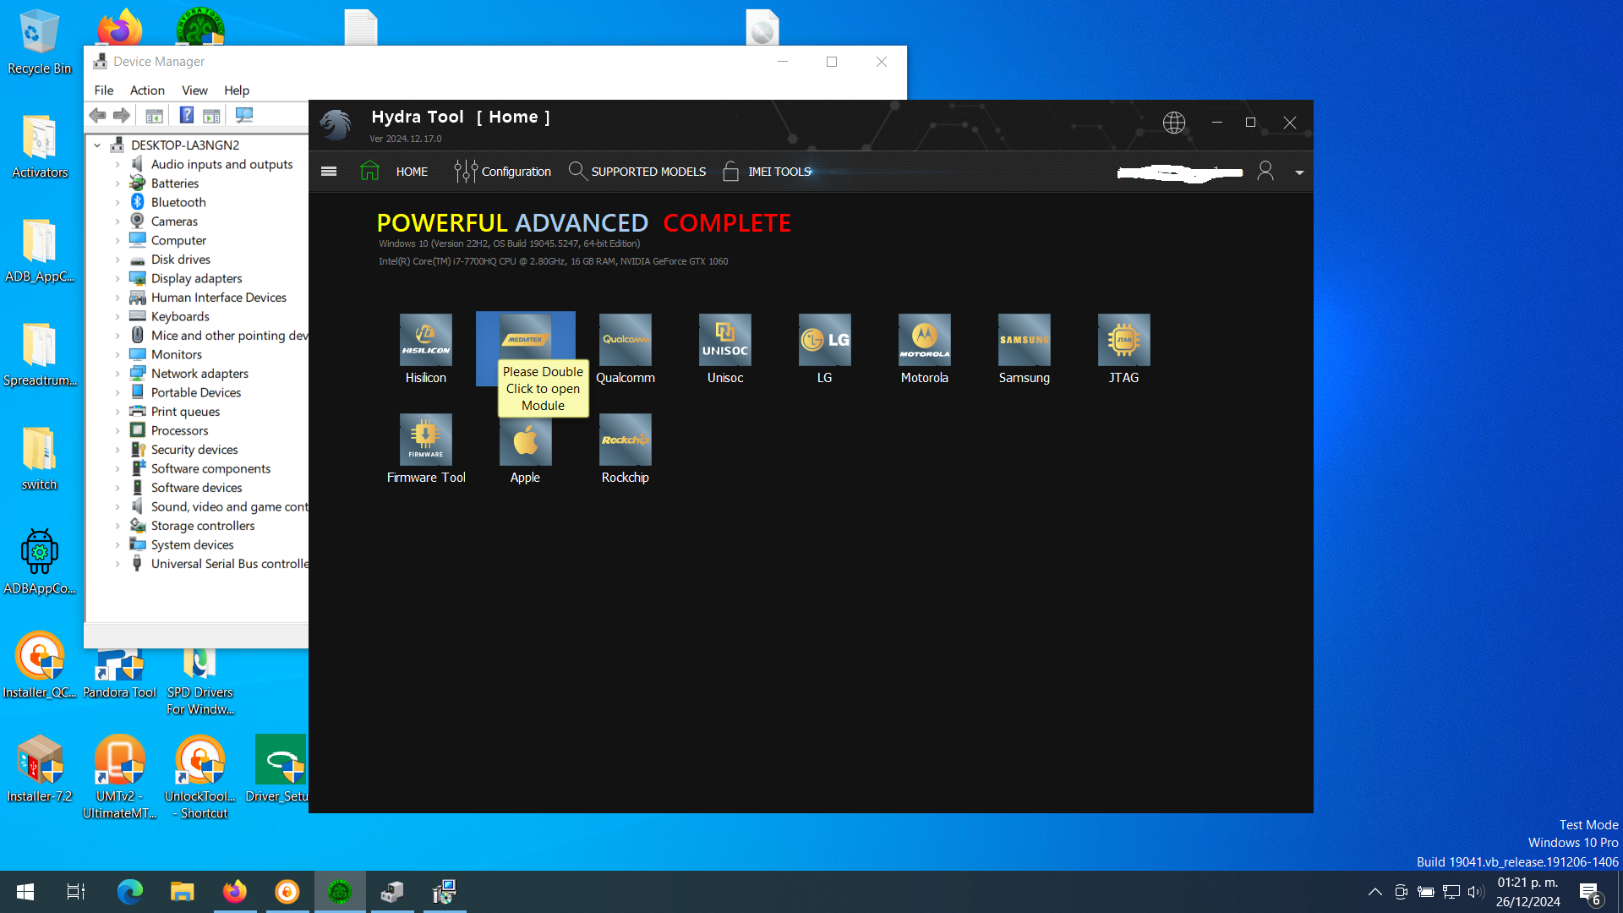The width and height of the screenshot is (1623, 913).
Task: Select the Rockchip module icon
Action: [626, 440]
